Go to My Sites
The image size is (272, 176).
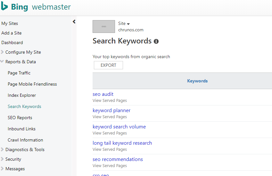click(x=10, y=23)
